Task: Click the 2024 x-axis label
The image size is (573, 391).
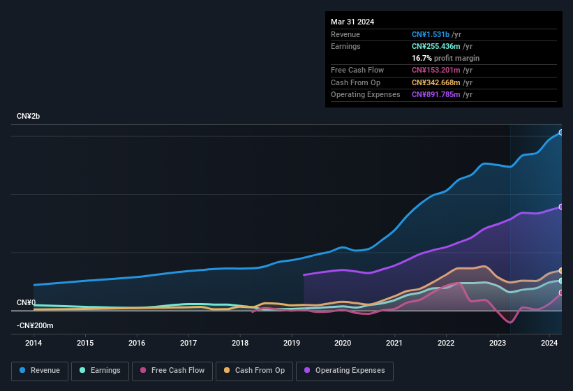Action: point(549,343)
